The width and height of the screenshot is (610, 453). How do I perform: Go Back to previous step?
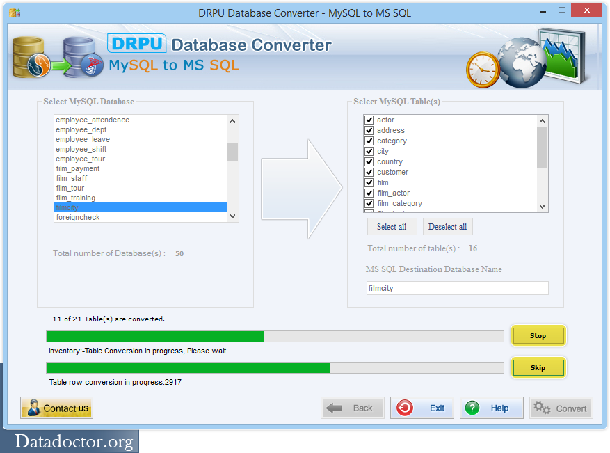coord(353,408)
